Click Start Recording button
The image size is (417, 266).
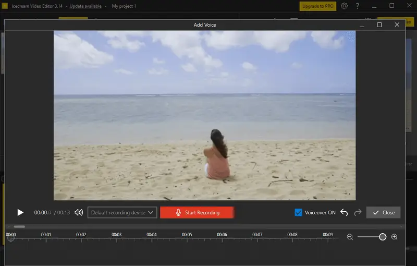(197, 212)
